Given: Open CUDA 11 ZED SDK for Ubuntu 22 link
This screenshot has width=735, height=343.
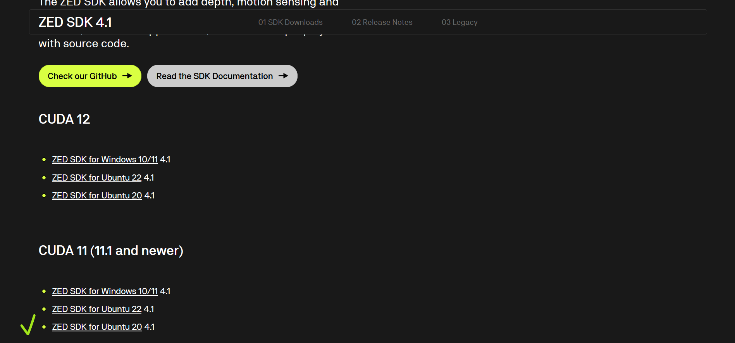Looking at the screenshot, I should pos(96,309).
